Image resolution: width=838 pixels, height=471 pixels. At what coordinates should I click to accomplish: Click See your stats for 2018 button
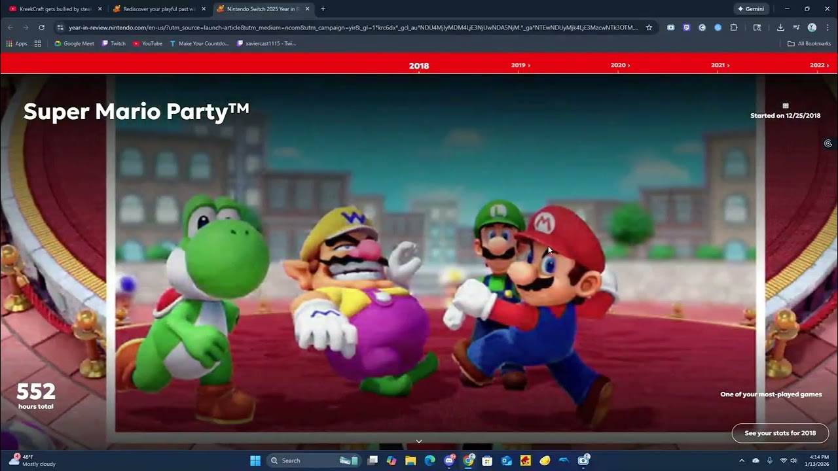point(780,433)
